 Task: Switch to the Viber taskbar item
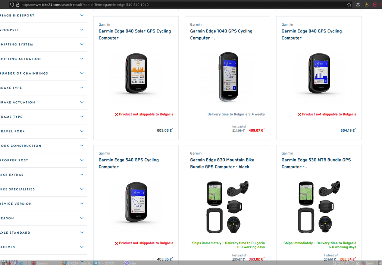pos(130,263)
